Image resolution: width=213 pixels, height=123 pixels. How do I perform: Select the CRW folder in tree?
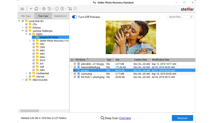[42, 47]
